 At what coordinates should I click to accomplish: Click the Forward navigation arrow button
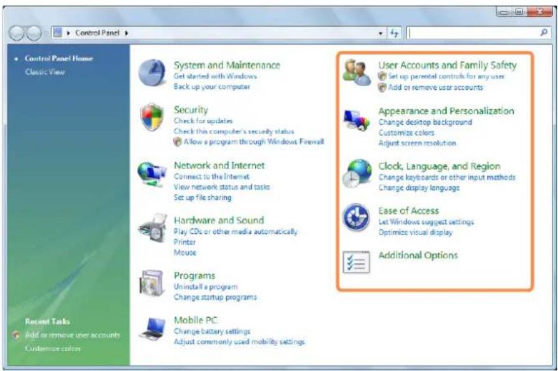34,33
